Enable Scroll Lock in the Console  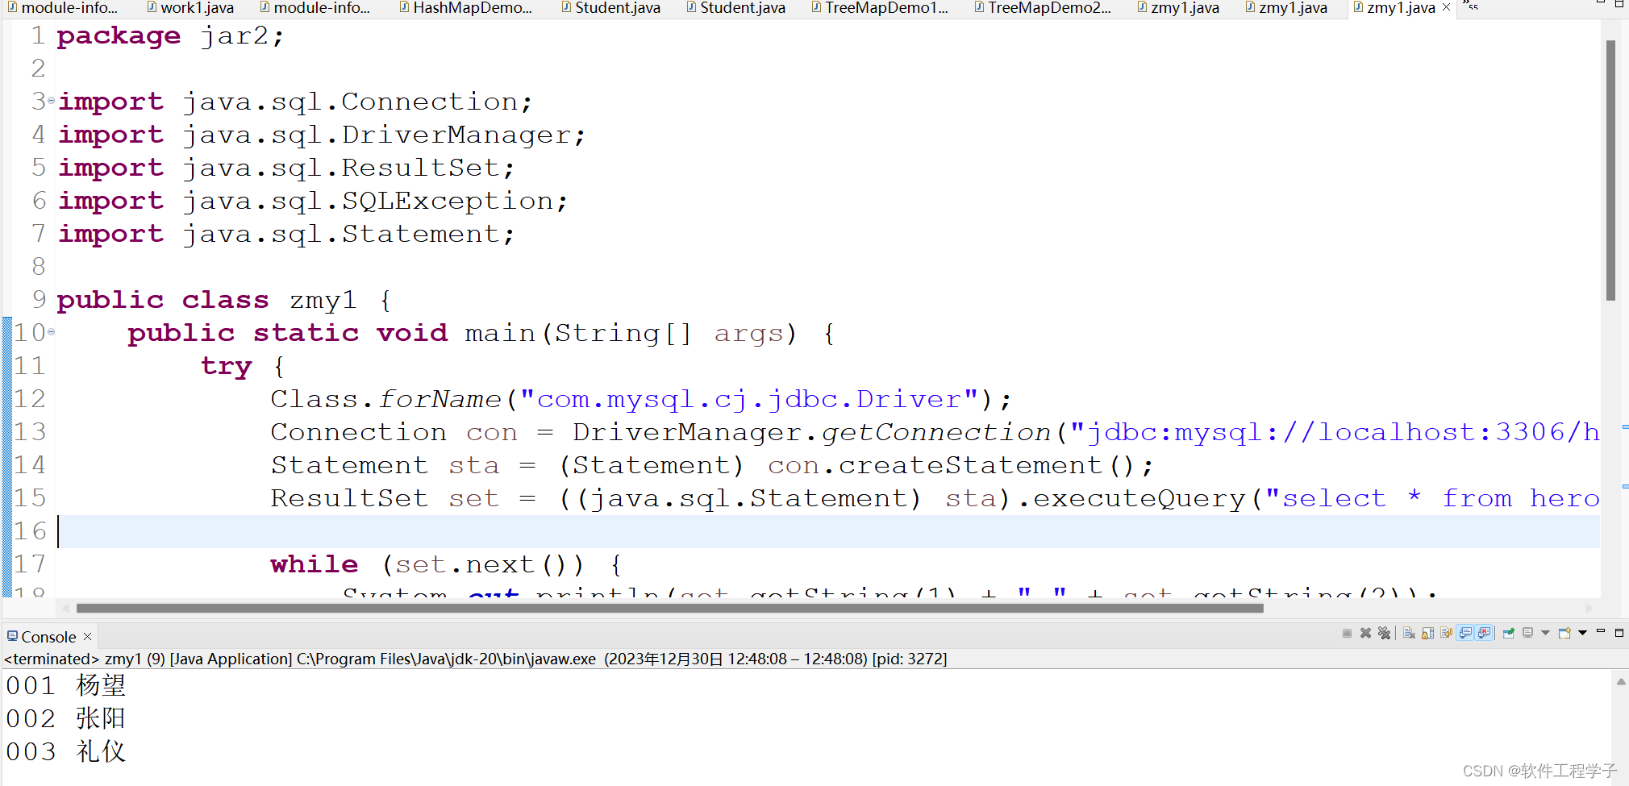point(1428,634)
